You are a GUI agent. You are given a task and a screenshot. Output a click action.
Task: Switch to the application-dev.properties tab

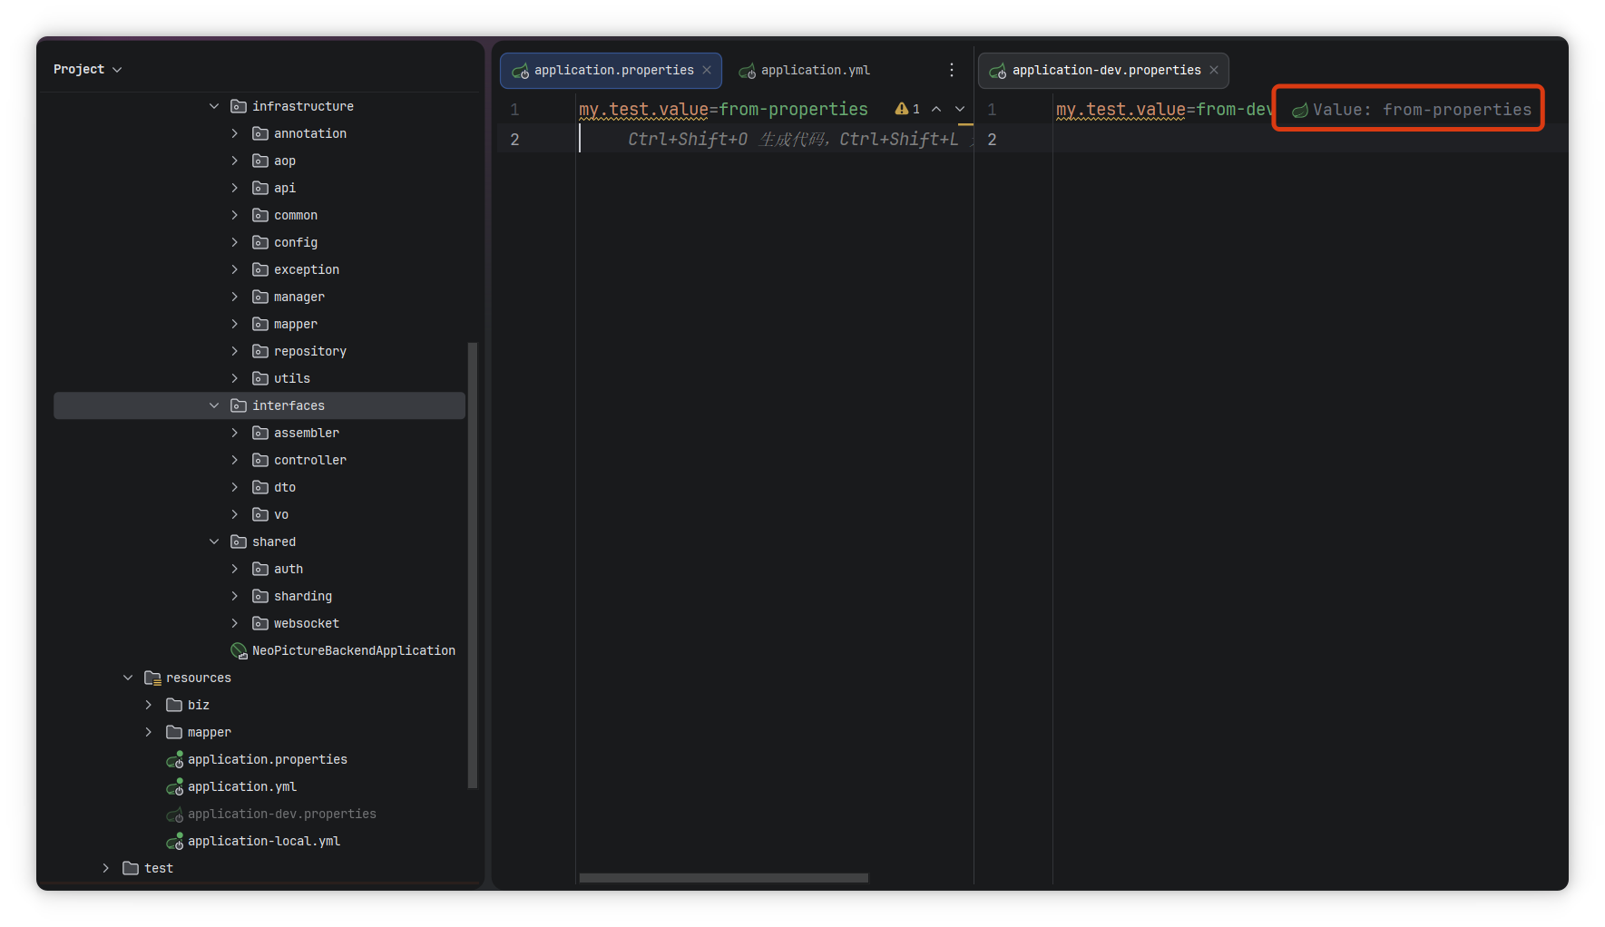point(1105,70)
